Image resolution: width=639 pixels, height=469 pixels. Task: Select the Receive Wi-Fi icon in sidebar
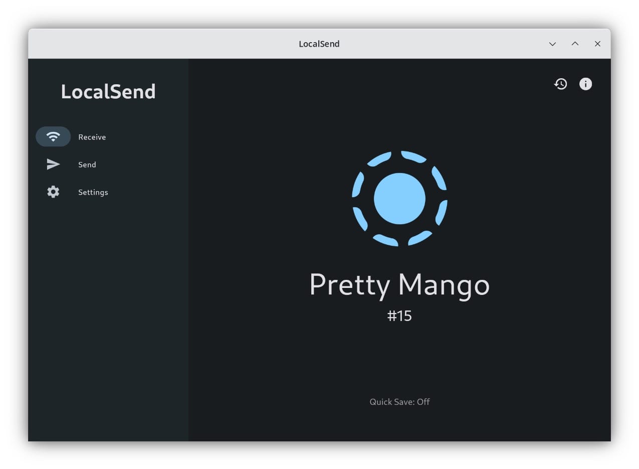53,136
